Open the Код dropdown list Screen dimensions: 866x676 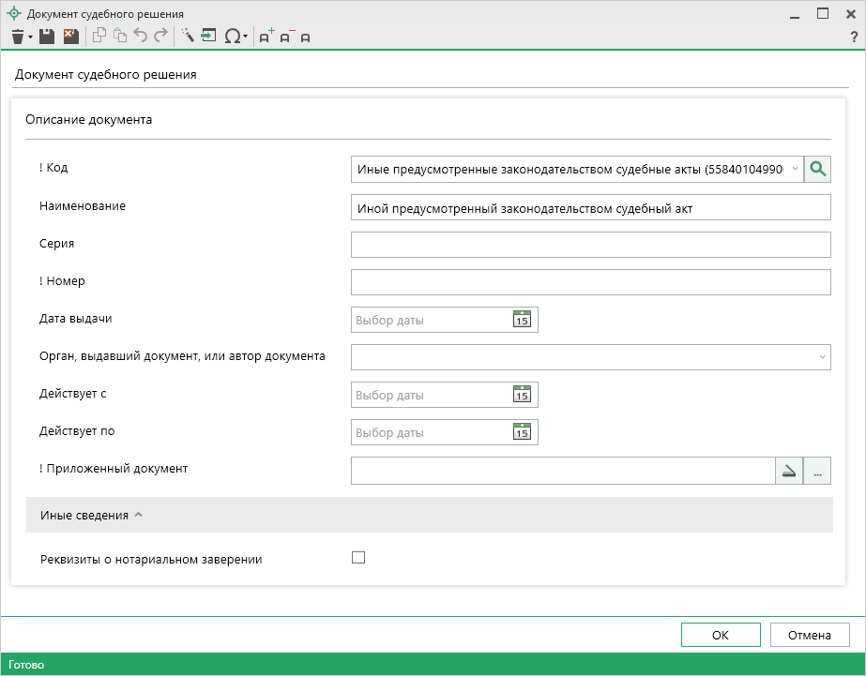(x=795, y=169)
